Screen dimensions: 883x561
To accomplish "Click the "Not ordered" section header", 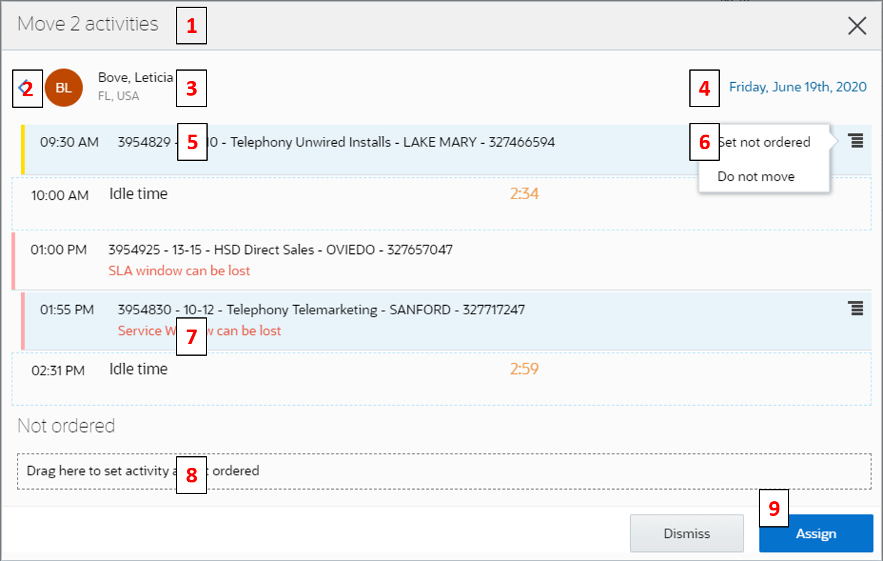I will (x=66, y=426).
